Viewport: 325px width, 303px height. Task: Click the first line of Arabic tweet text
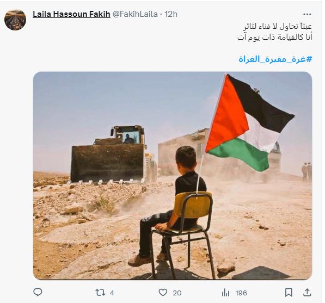coord(278,27)
